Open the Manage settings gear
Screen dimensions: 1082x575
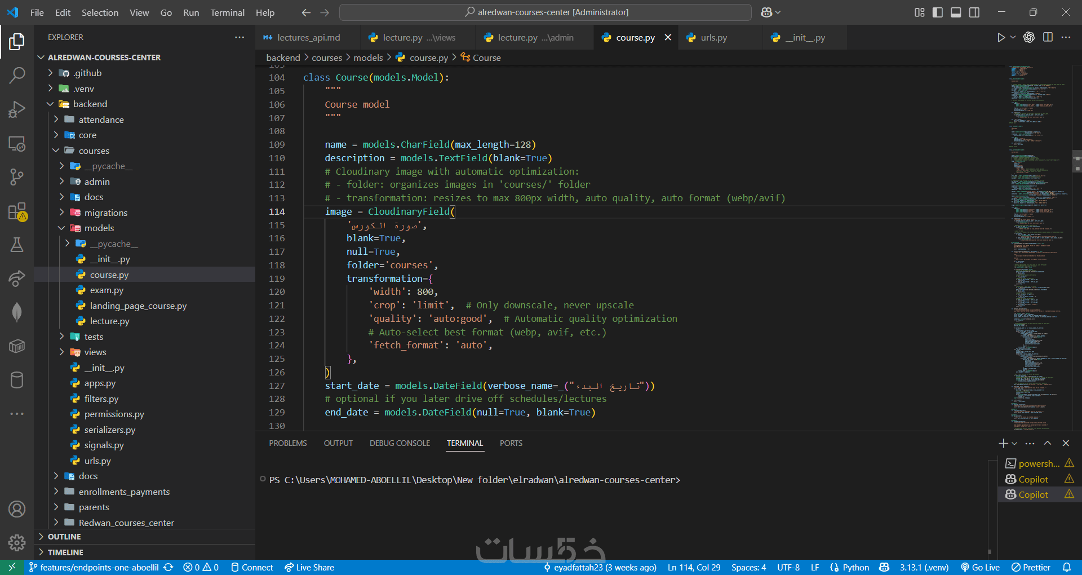(17, 543)
